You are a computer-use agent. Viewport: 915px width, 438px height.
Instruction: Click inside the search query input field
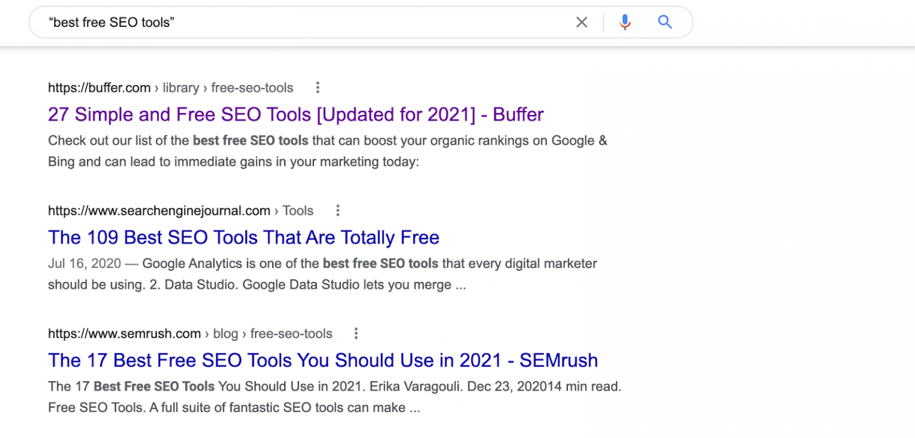click(x=238, y=22)
